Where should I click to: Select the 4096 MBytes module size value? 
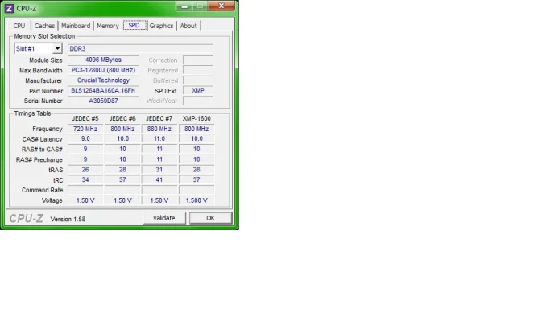[x=103, y=60]
